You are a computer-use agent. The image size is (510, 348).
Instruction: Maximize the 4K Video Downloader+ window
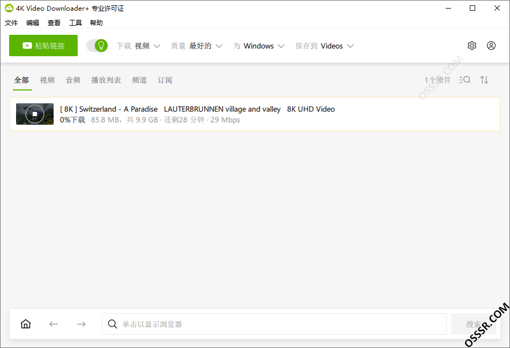tap(472, 8)
